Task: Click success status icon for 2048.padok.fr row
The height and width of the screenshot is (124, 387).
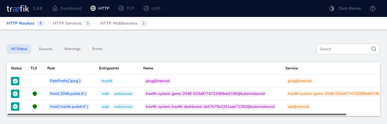Action: click(15, 94)
